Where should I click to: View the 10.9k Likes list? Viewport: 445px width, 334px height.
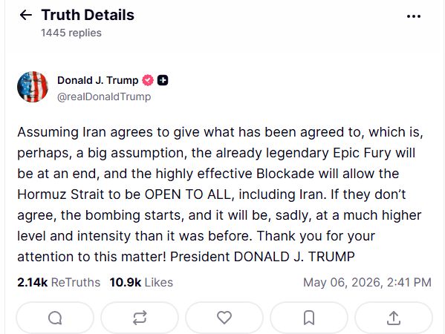point(141,282)
